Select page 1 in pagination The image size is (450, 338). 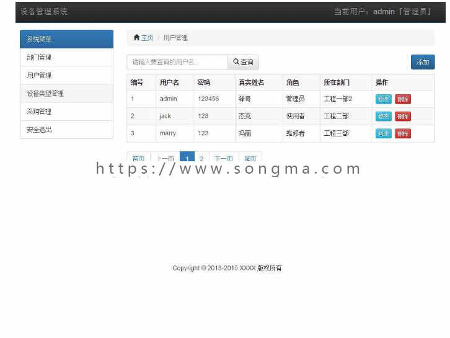point(187,158)
